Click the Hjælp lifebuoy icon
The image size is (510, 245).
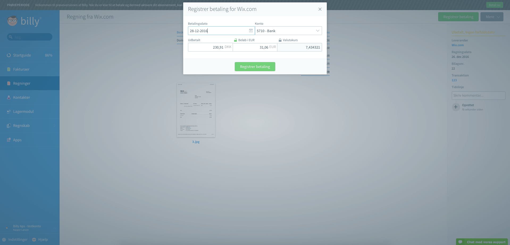click(x=34, y=239)
